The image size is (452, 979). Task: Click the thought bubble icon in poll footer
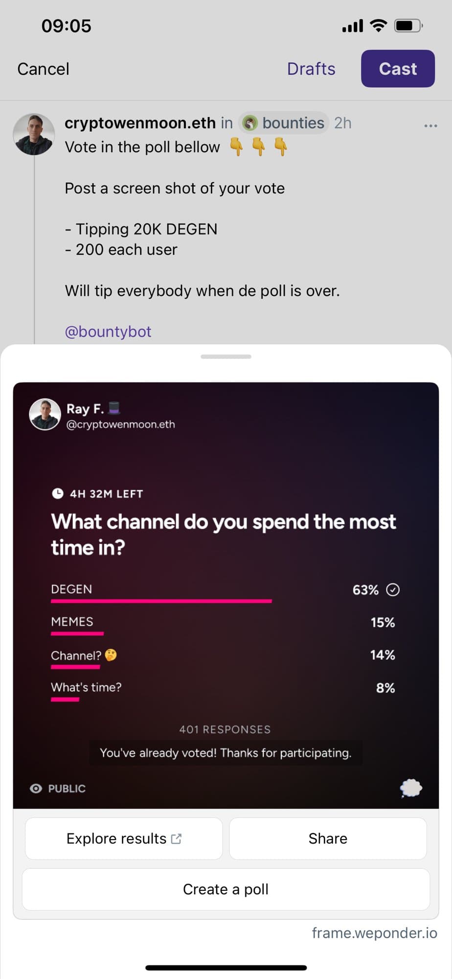(x=411, y=788)
